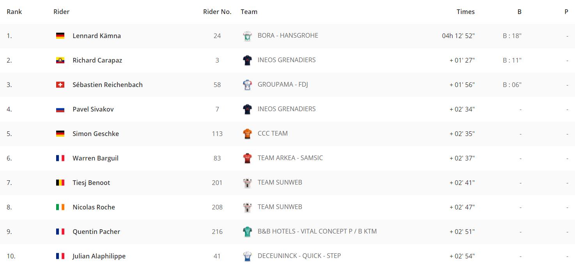Open the TEAM SUNWEB link for Tiesj Benoot
Viewport: 575px width, 272px height.
[x=280, y=182]
